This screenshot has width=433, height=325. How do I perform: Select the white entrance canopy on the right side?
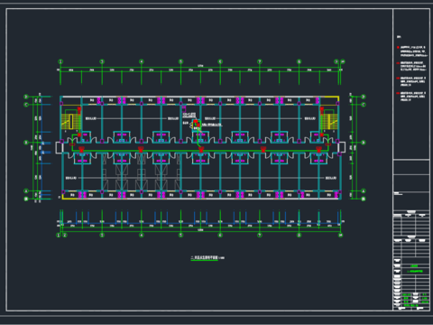[x=341, y=147]
